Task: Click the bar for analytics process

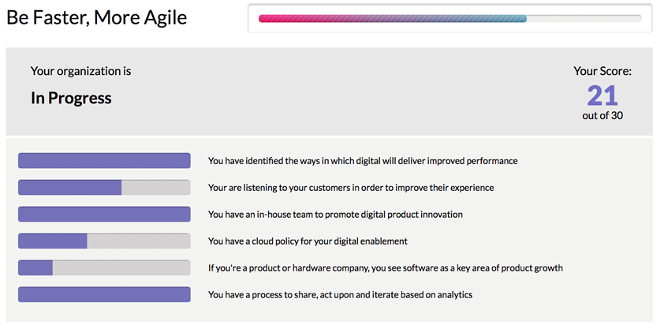Action: [x=104, y=295]
